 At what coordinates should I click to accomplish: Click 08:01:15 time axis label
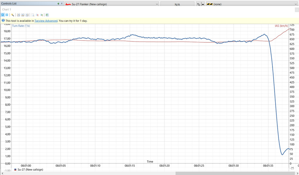coord(130,166)
